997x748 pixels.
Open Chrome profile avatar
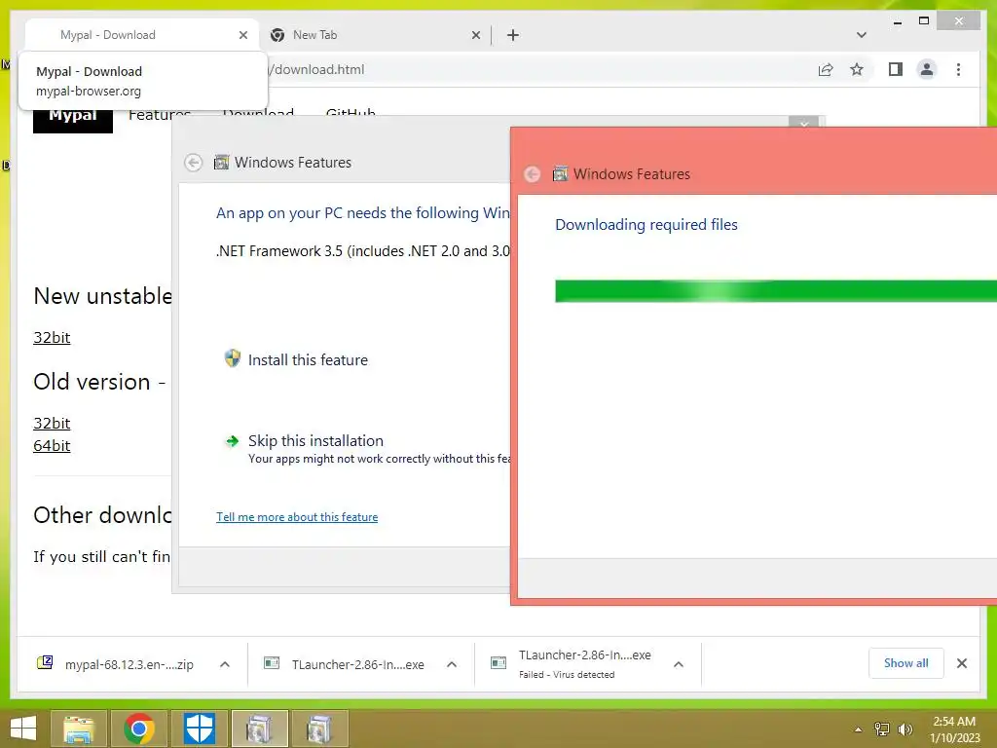(927, 69)
